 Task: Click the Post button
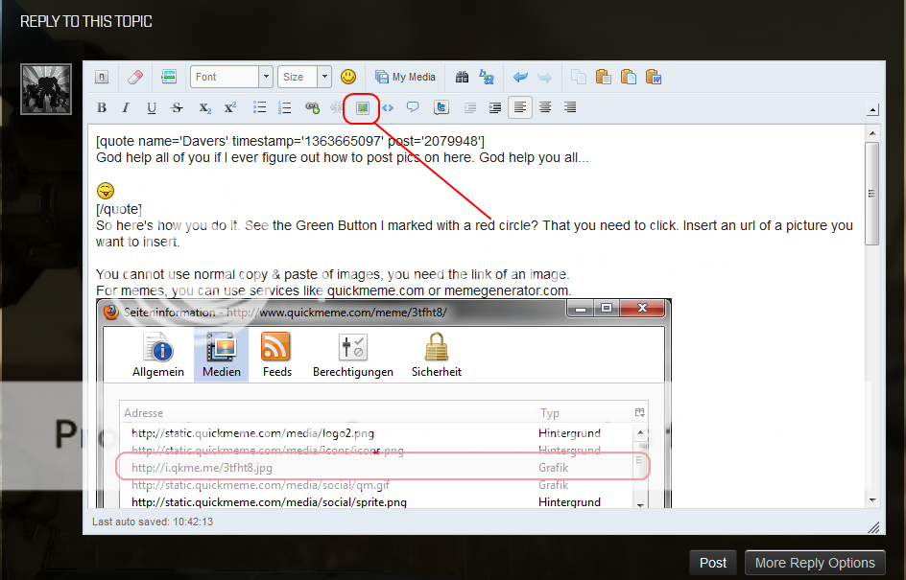coord(713,563)
